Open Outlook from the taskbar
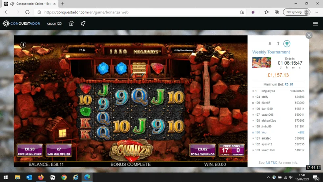Viewport: 323px width, 182px height. tap(29, 177)
